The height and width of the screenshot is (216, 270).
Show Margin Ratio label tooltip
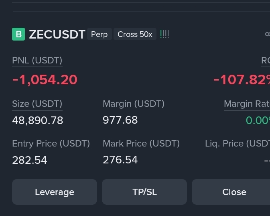click(x=247, y=104)
